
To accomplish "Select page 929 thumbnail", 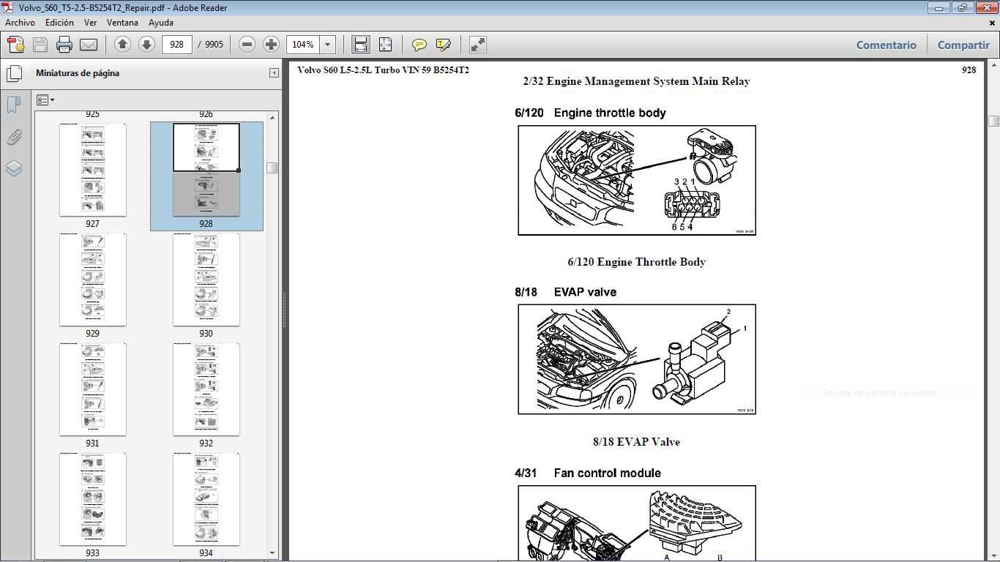I will pyautogui.click(x=92, y=280).
